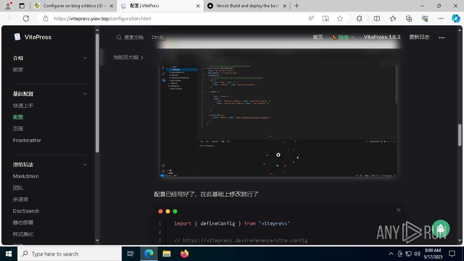
Task: Open the 快速上手 sidebar page
Action: tap(23, 105)
